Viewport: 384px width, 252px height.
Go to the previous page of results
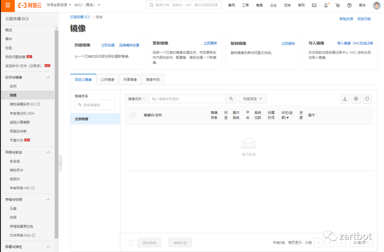tap(319, 242)
